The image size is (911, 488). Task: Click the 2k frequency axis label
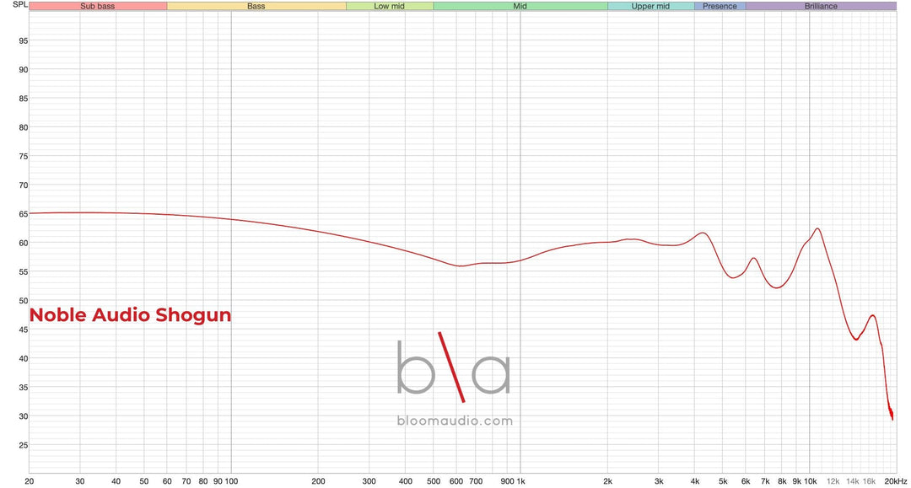607,481
